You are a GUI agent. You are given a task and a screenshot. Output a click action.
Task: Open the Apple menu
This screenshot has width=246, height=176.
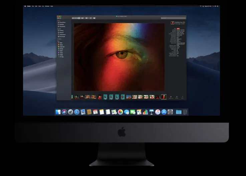pos(25,6)
